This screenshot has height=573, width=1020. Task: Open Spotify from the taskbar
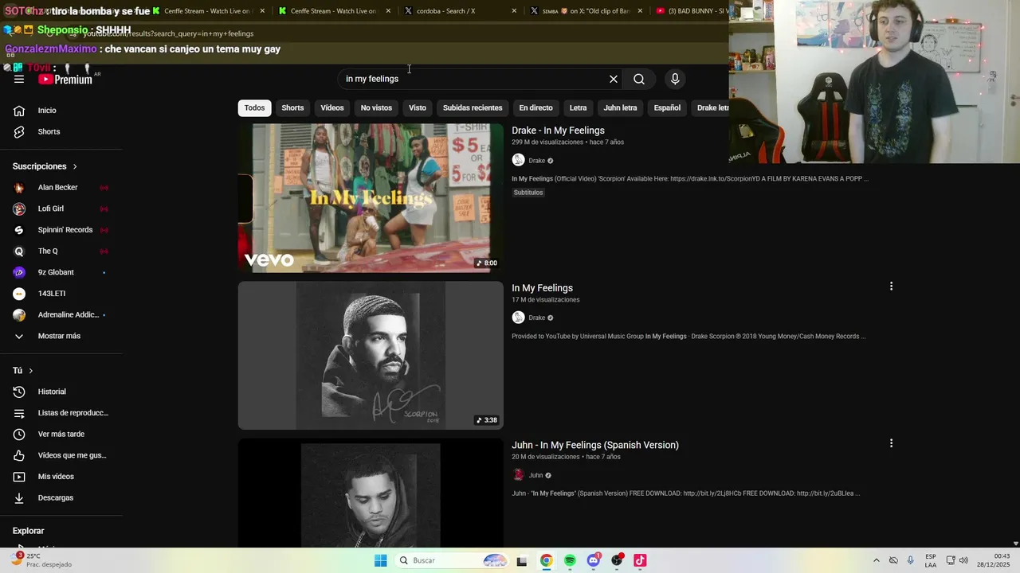tap(570, 560)
